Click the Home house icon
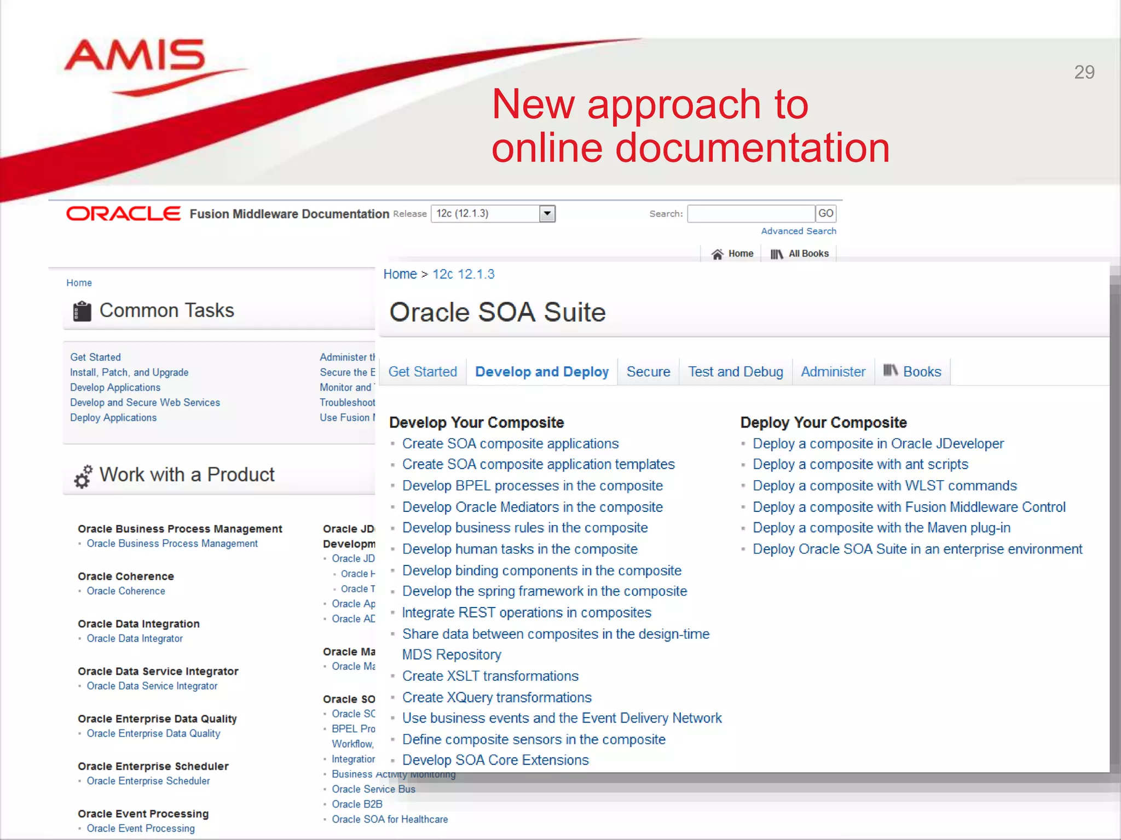1121x840 pixels. pos(717,254)
